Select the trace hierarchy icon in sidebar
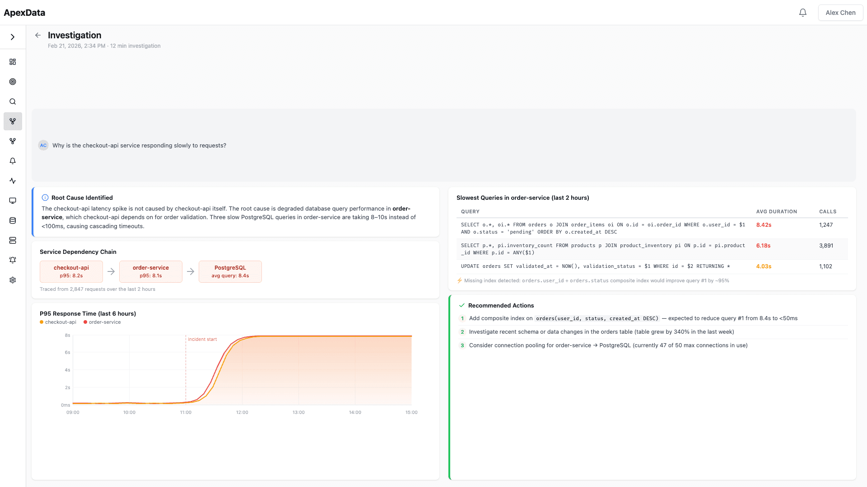This screenshot has height=487, width=867. (13, 141)
